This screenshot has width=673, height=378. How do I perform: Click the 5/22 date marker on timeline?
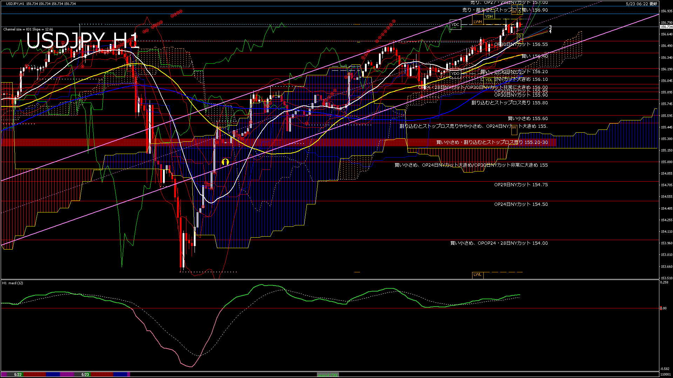18,374
